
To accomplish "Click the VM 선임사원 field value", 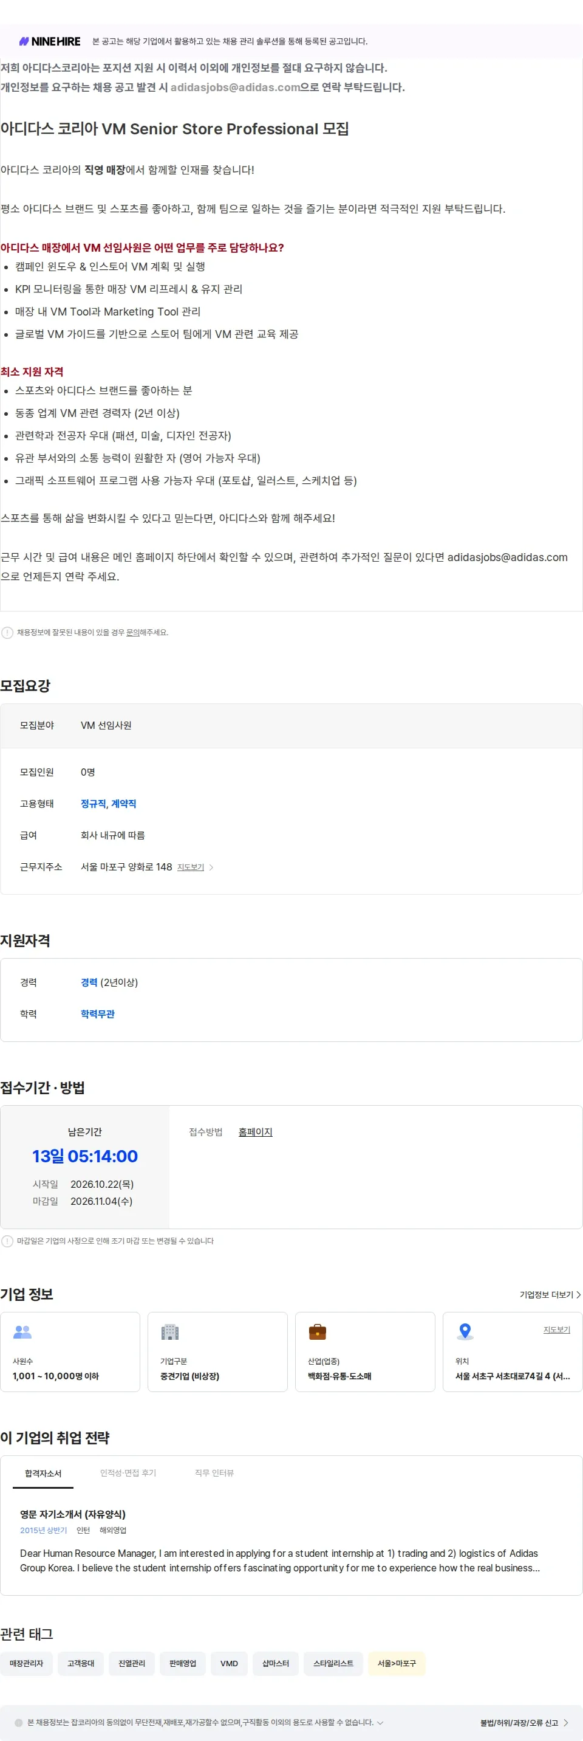I will coord(106,725).
